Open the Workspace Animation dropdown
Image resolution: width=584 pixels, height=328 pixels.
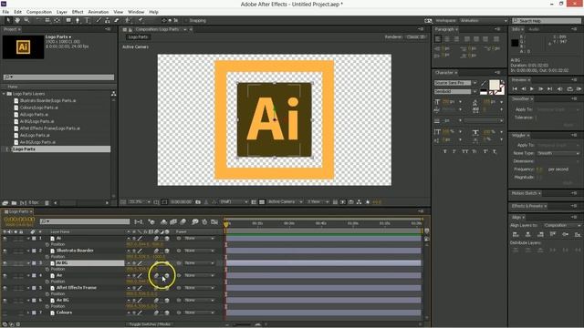[483, 20]
